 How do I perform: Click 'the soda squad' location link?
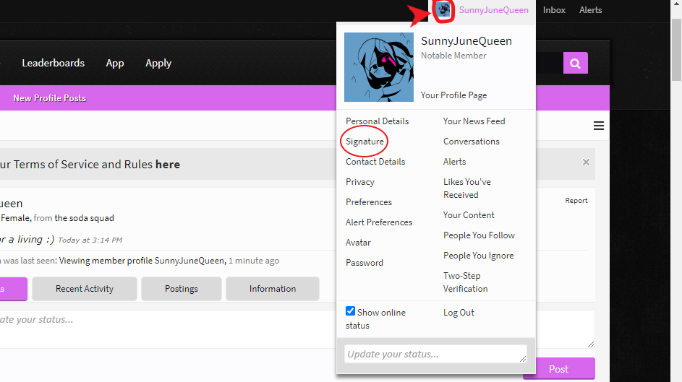[x=85, y=218]
